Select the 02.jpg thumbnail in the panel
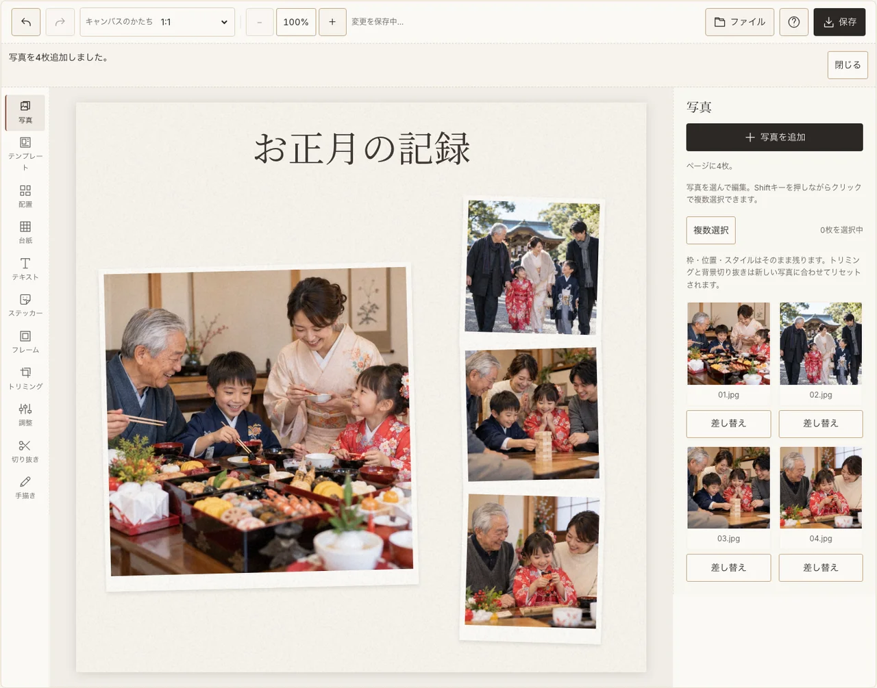This screenshot has width=877, height=688. [x=821, y=344]
